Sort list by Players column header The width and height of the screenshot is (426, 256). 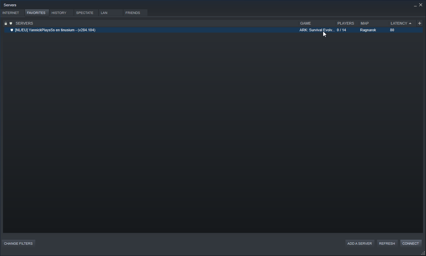pyautogui.click(x=345, y=23)
